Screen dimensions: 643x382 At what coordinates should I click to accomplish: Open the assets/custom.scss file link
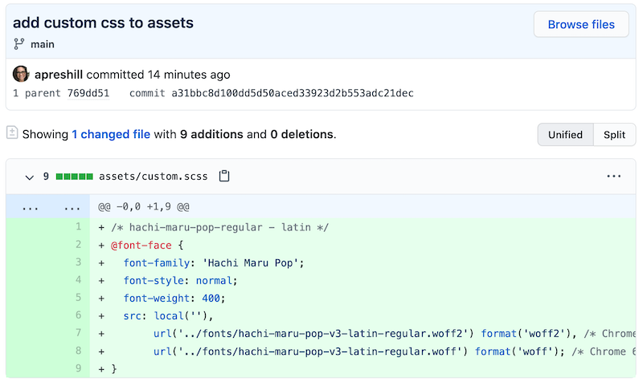(154, 177)
